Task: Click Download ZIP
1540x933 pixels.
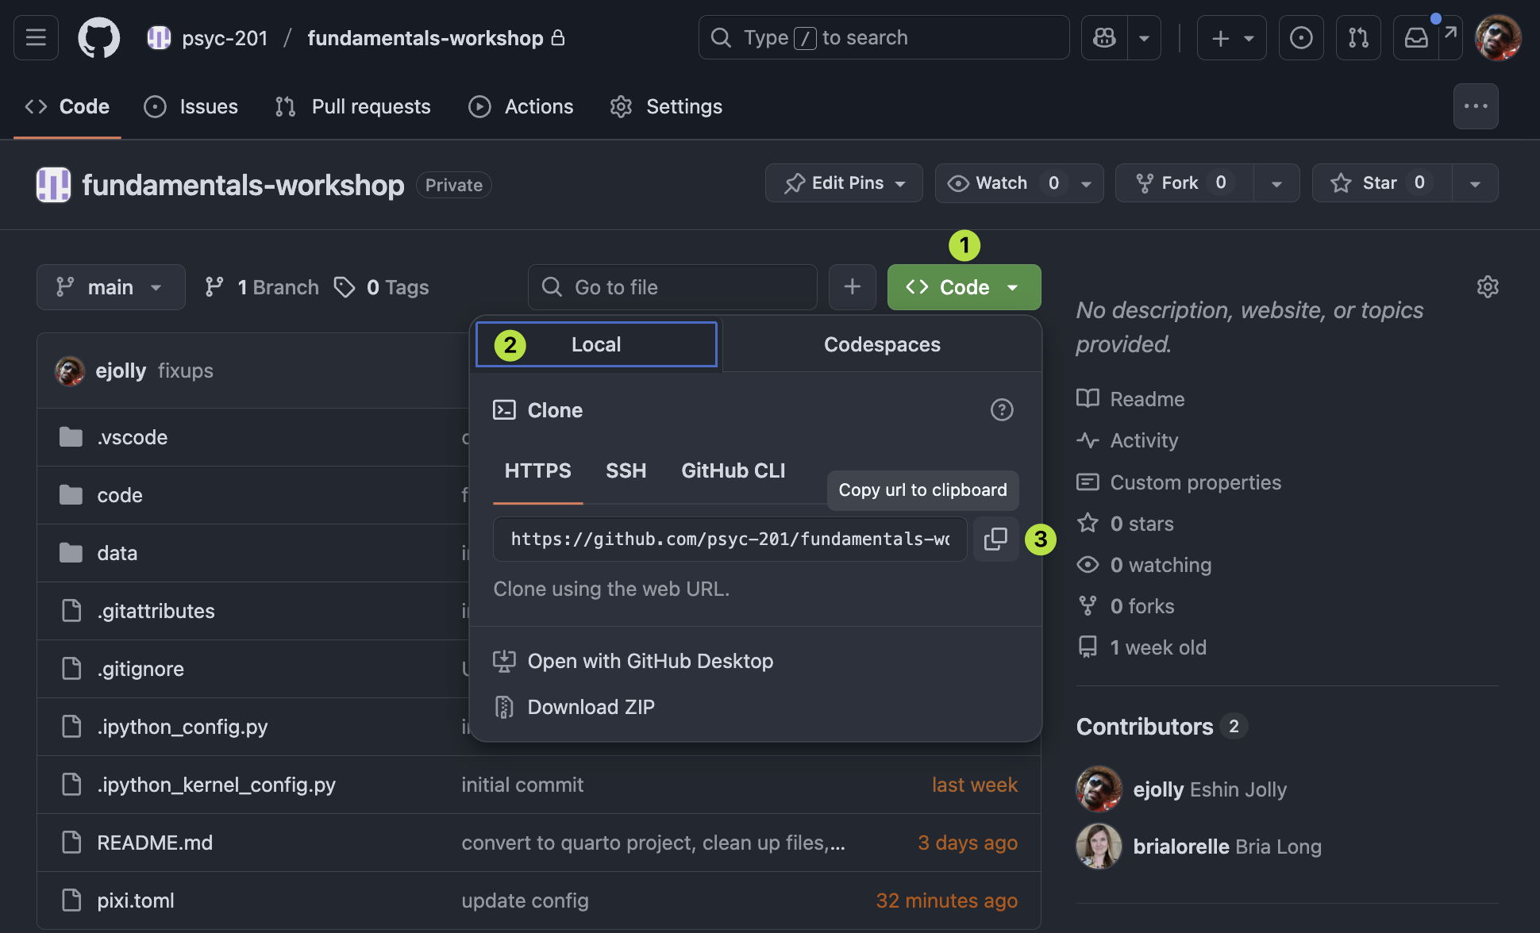Action: [591, 707]
